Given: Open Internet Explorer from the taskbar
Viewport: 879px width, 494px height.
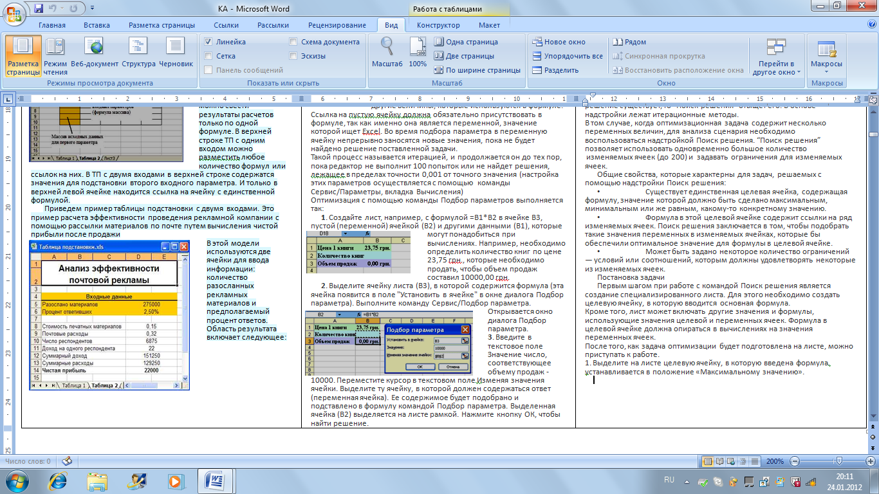Looking at the screenshot, I should (x=59, y=480).
